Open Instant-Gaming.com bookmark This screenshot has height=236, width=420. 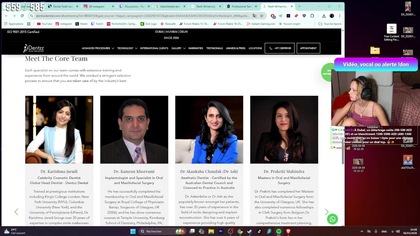tap(261, 24)
